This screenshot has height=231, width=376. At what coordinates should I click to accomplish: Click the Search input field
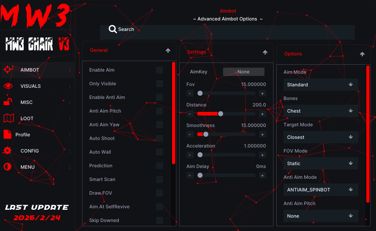[x=227, y=32]
